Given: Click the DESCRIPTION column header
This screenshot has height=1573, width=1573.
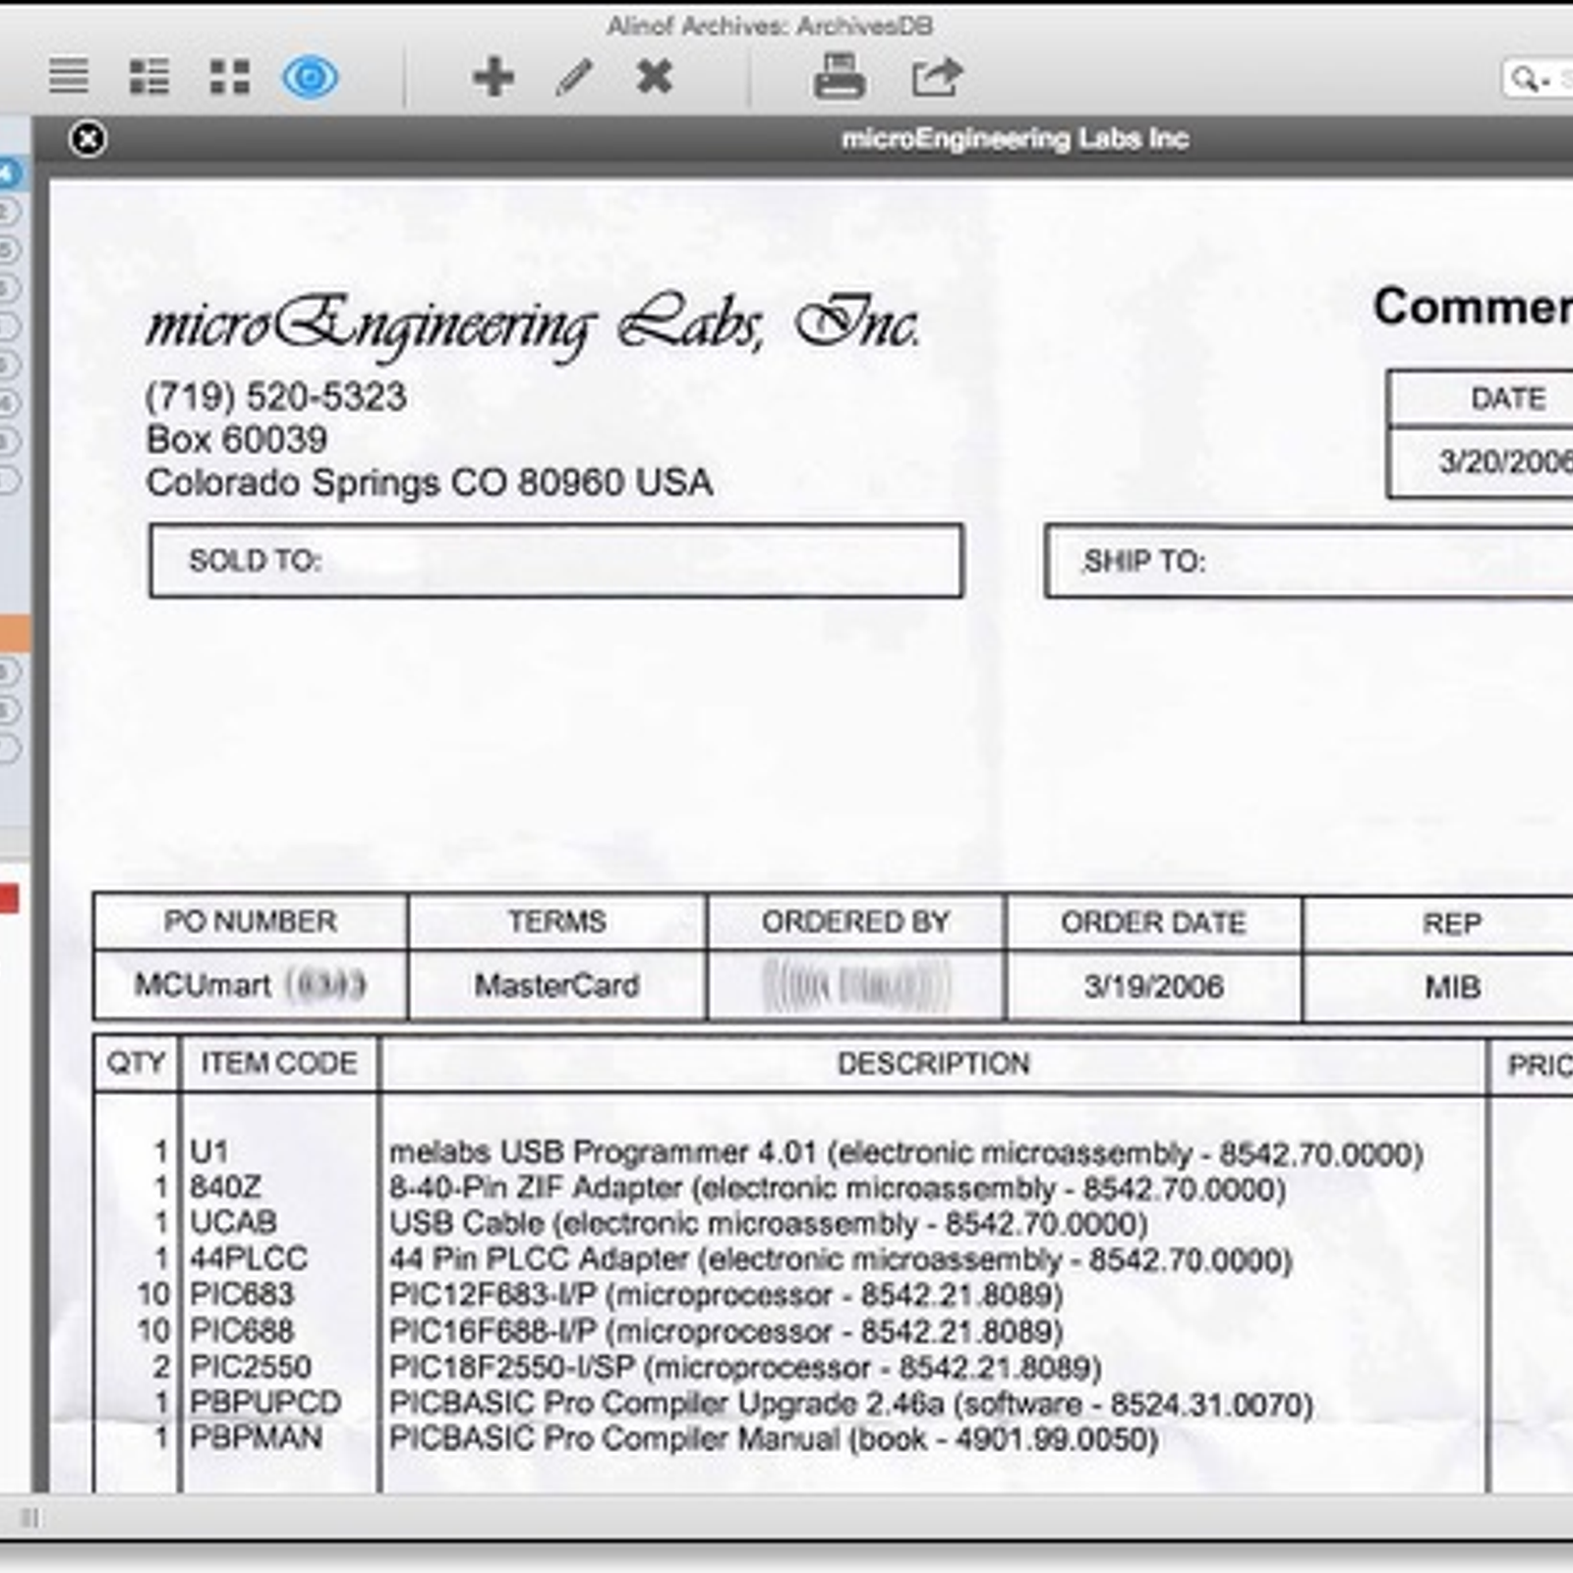Looking at the screenshot, I should click(x=933, y=1064).
